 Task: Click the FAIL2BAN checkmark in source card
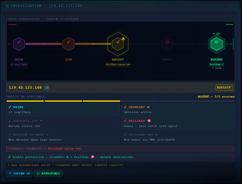[x=125, y=121]
